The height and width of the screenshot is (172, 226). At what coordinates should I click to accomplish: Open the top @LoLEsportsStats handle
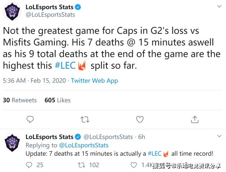click(x=50, y=15)
